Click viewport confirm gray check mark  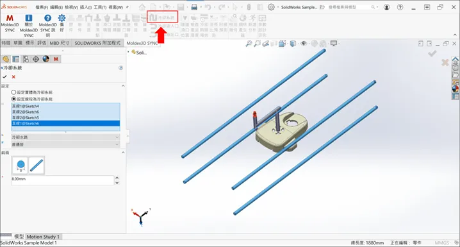coord(432,53)
